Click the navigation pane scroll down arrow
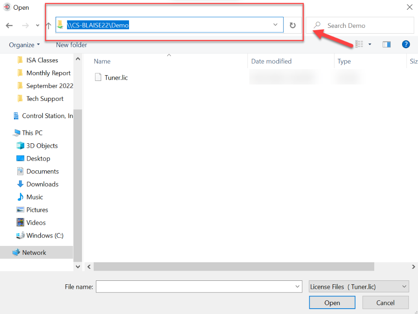 (78, 267)
